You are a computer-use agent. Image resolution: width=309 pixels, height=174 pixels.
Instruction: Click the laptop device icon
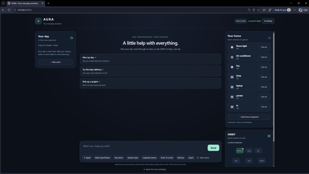coord(232,87)
